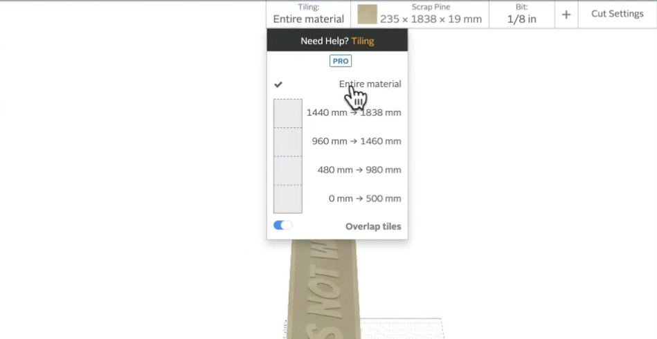Click the carved board in the 3D preview
This screenshot has width=657, height=339.
click(x=323, y=289)
